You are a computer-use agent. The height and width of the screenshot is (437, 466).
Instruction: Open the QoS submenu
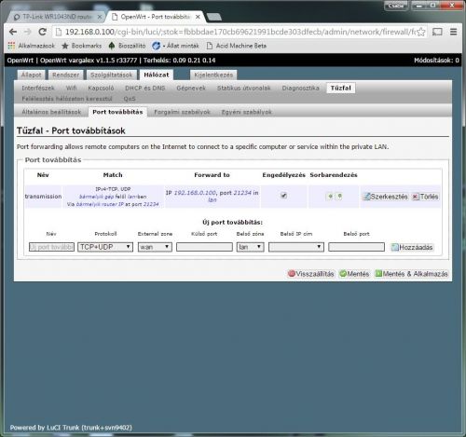pyautogui.click(x=130, y=99)
